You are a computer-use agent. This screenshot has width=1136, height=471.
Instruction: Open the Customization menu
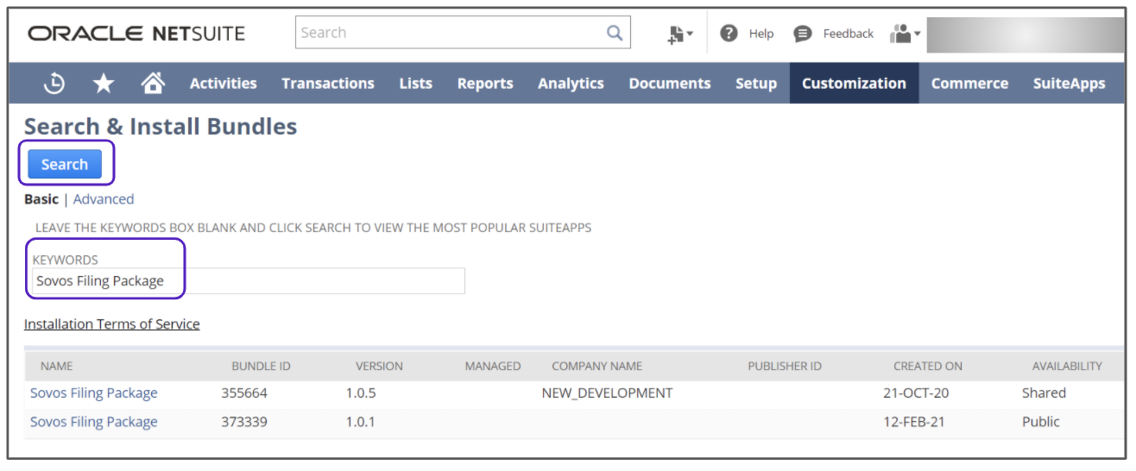click(x=854, y=83)
